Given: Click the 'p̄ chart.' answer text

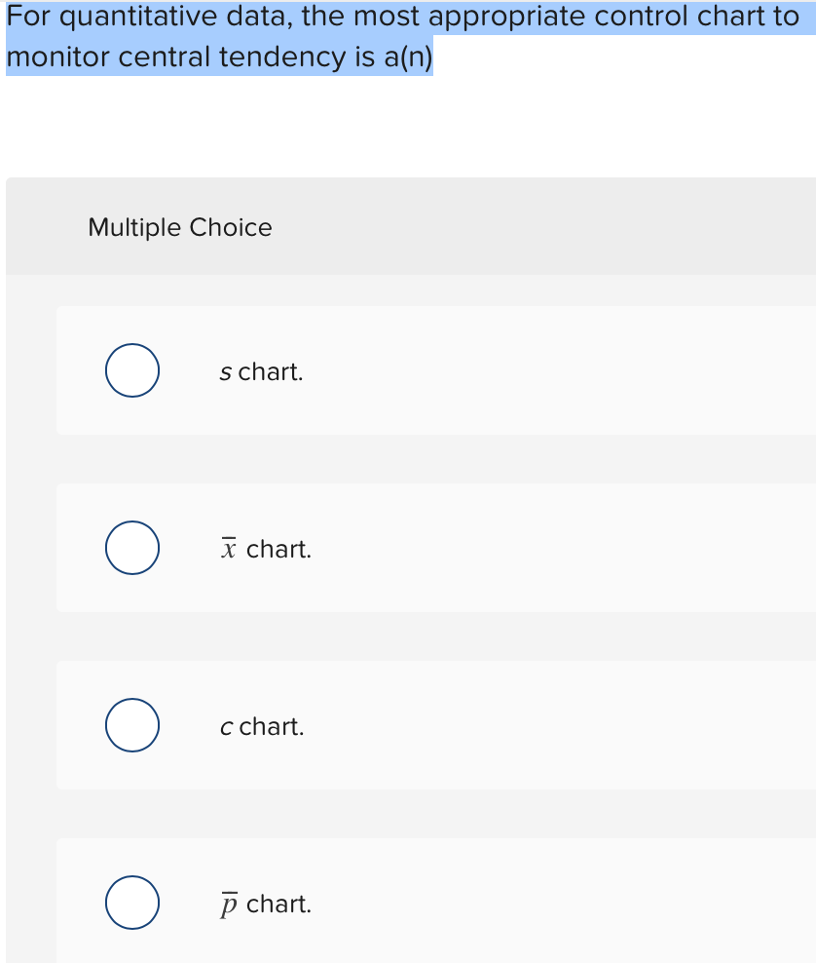Looking at the screenshot, I should [265, 904].
